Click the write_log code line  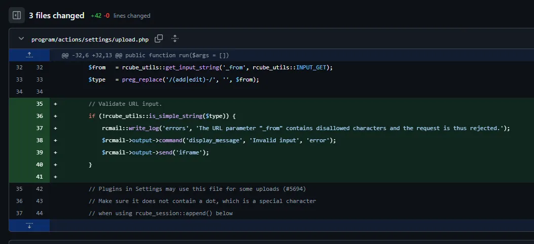click(x=305, y=128)
